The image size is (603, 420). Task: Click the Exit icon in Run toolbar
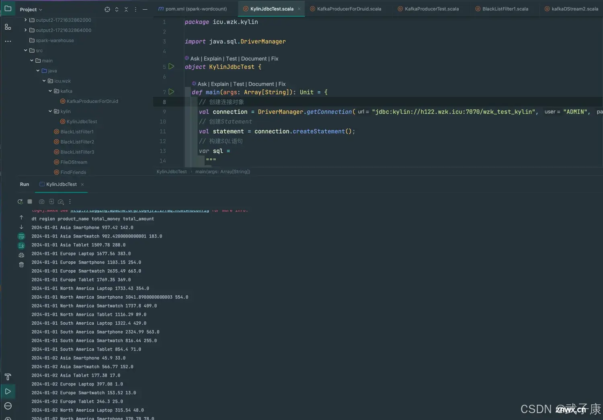(x=51, y=201)
